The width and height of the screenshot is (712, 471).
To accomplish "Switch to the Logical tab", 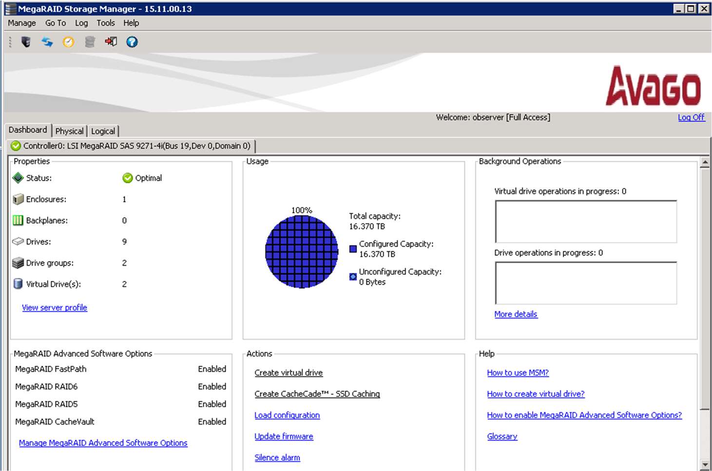I will 103,131.
